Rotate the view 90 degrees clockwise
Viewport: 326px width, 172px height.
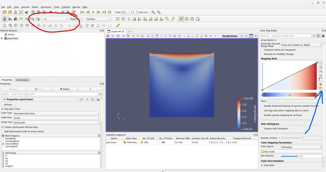pos(167,19)
